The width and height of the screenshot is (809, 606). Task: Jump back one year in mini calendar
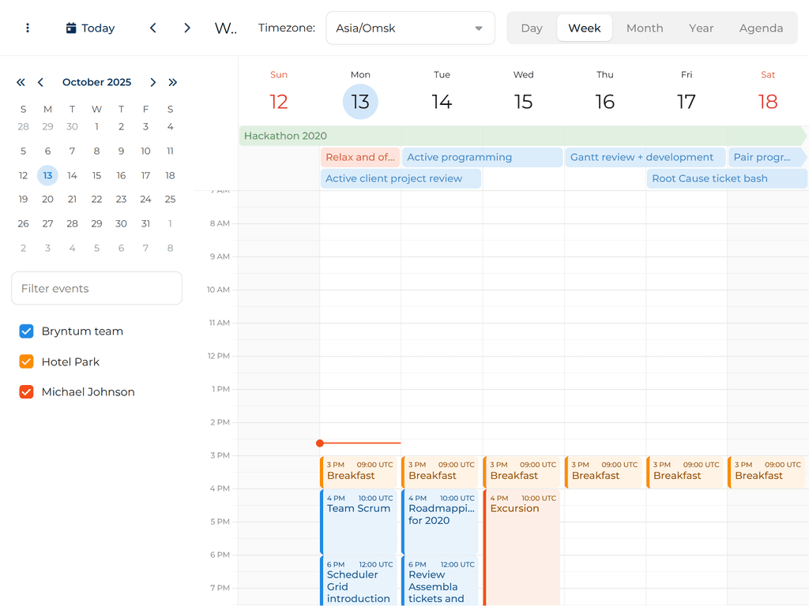point(21,82)
